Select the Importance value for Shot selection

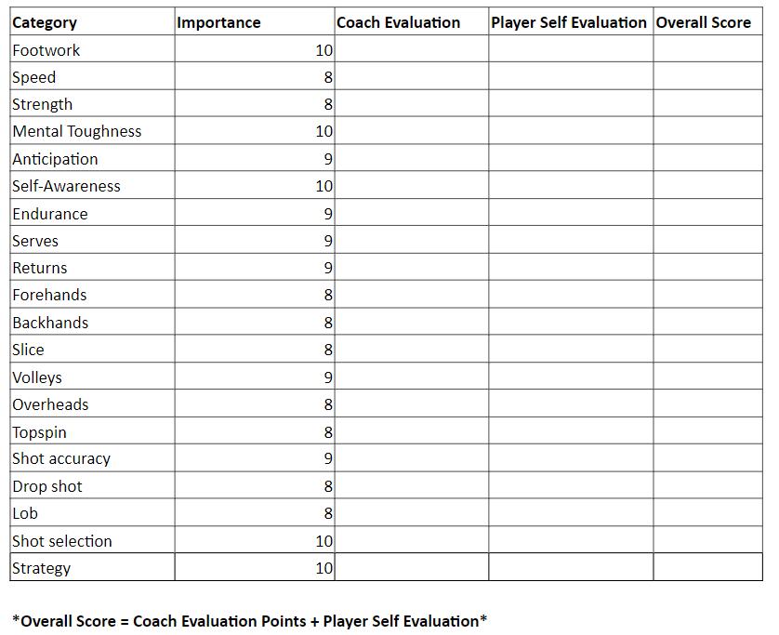(x=254, y=541)
